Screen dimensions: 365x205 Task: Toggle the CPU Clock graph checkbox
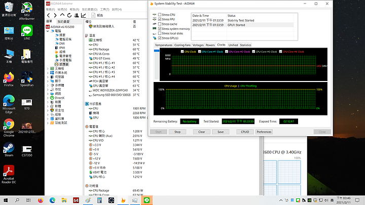pyautogui.click(x=182, y=52)
